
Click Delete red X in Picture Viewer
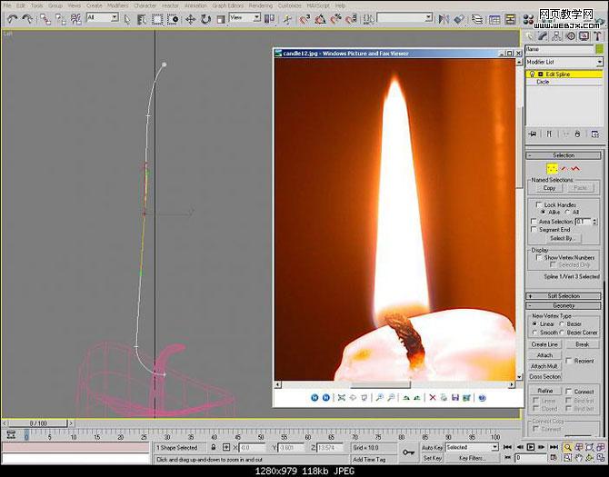tap(433, 397)
